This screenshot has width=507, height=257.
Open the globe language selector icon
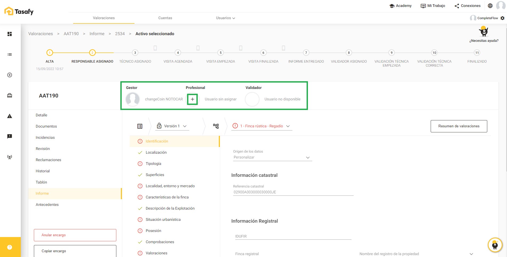click(490, 6)
